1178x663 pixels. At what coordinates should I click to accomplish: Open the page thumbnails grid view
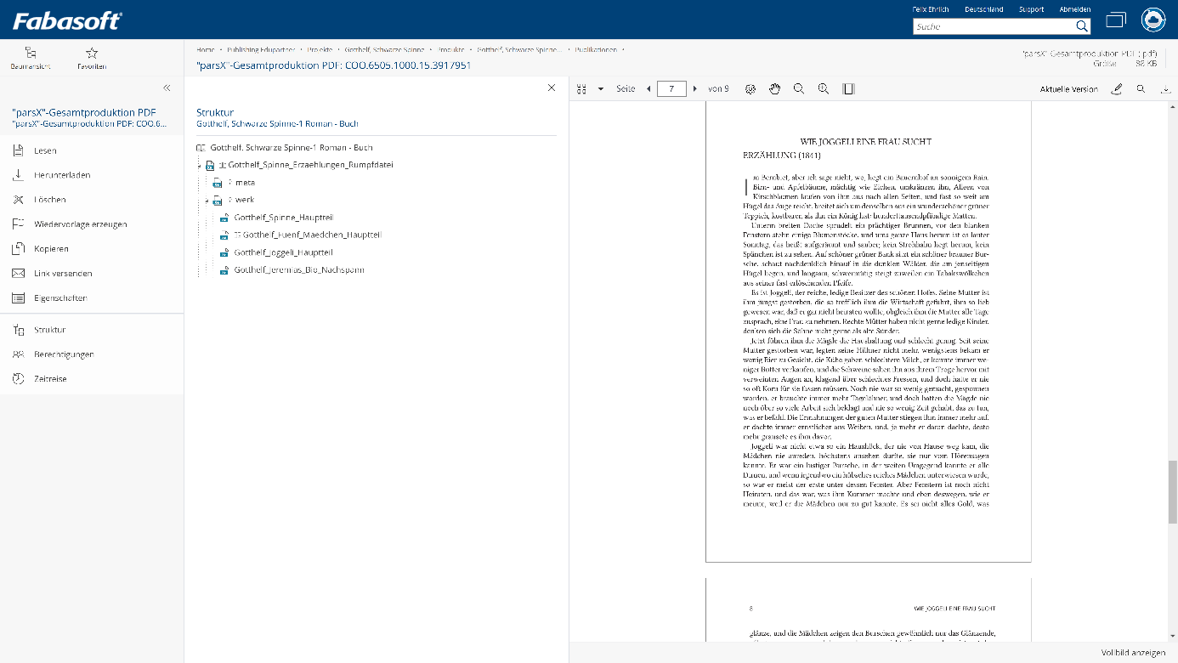(581, 88)
